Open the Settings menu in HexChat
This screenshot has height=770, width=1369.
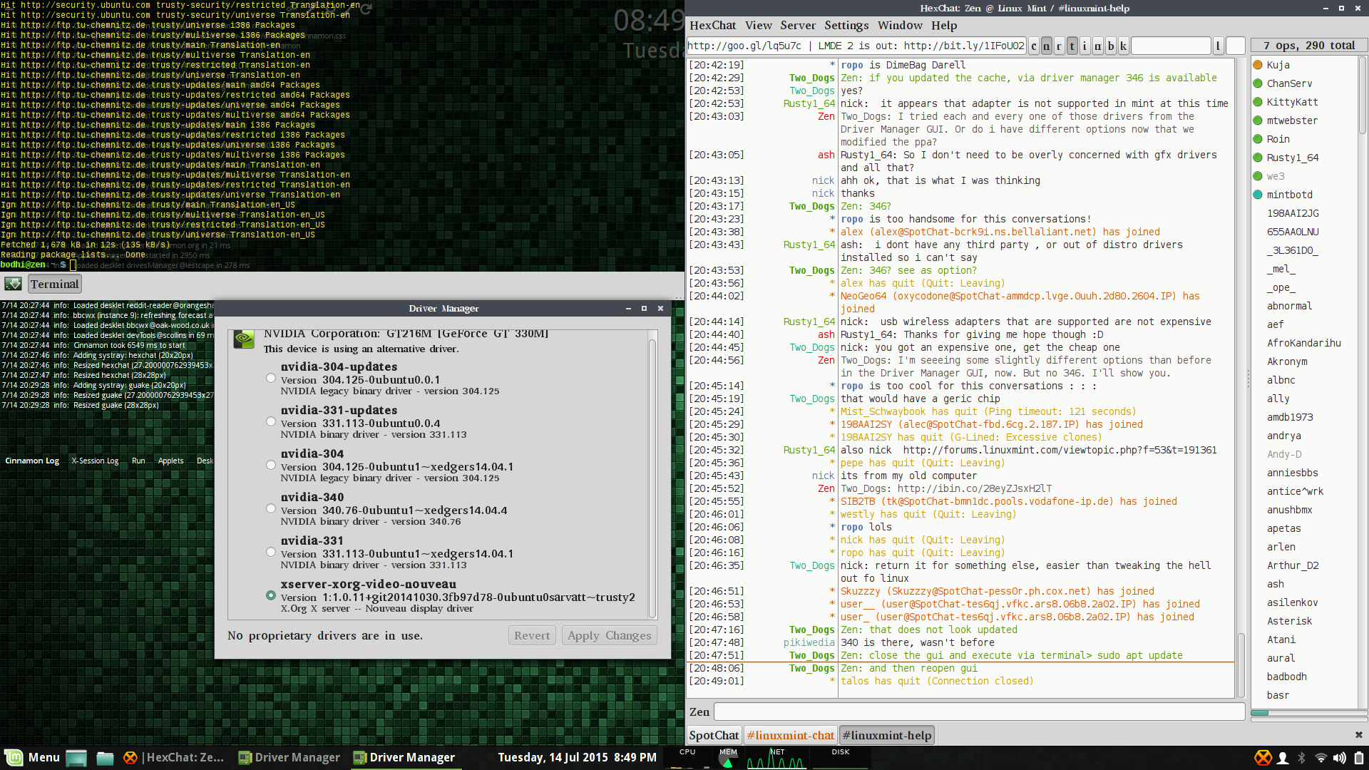tap(846, 25)
